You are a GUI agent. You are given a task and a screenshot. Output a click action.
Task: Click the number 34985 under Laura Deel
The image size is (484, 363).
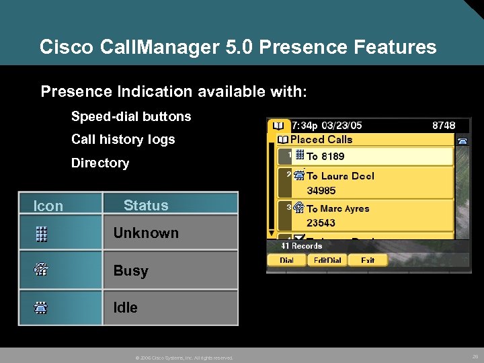[x=321, y=190]
